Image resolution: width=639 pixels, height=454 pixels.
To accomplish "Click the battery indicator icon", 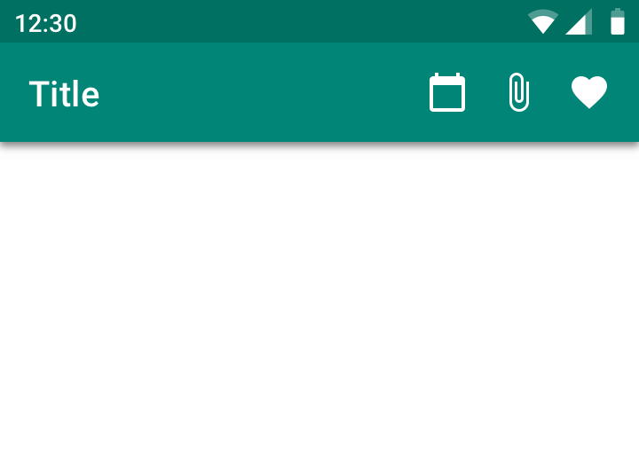I will (618, 21).
